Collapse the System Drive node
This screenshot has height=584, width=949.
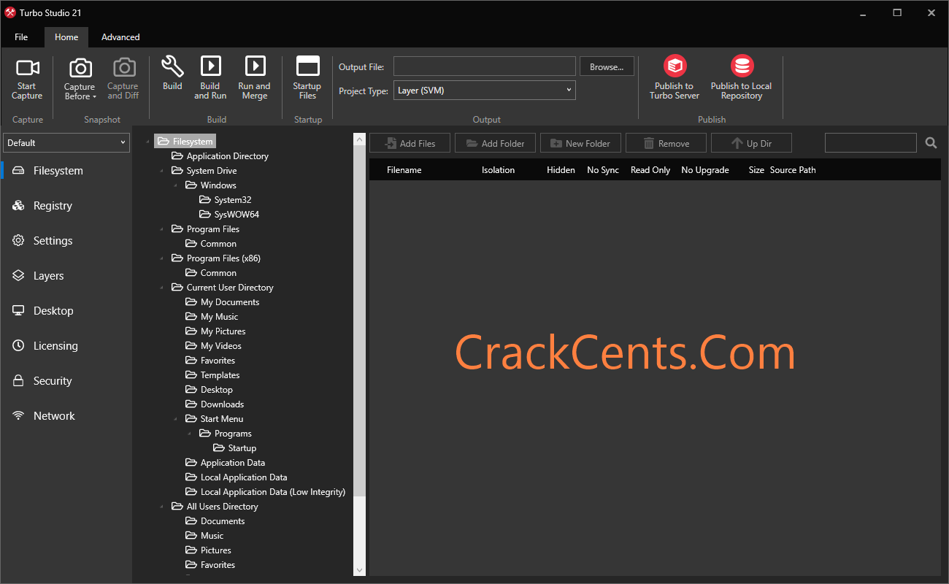[x=161, y=171]
